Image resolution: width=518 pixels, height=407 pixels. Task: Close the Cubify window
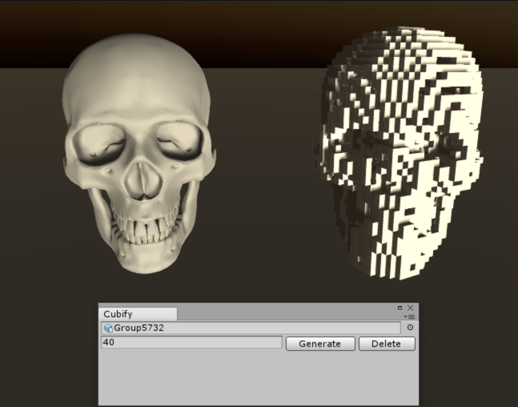(410, 308)
